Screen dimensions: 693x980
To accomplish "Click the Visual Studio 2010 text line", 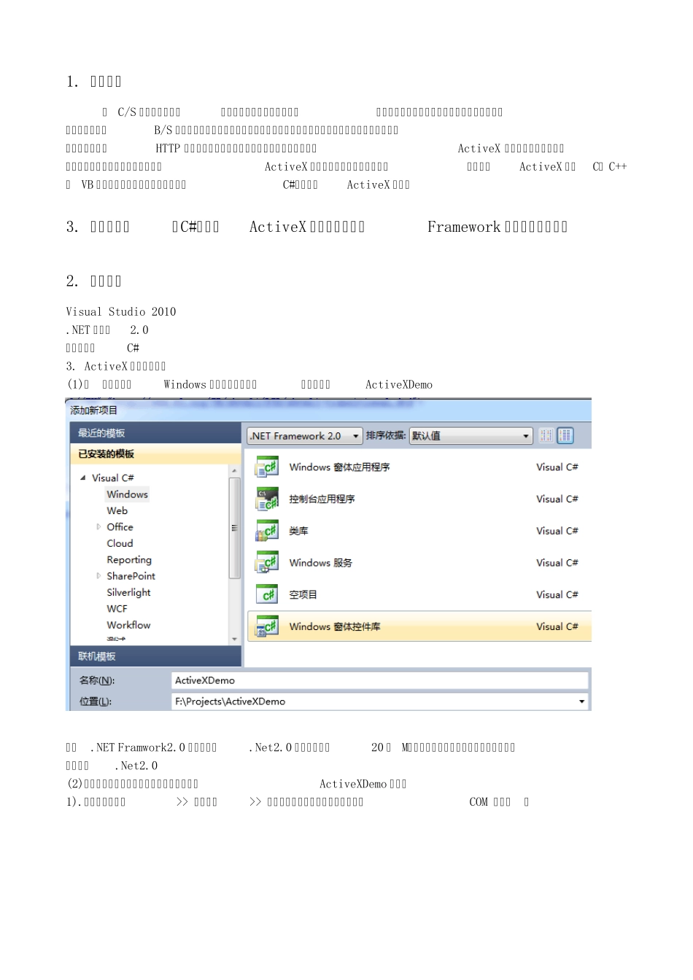I will tap(121, 311).
